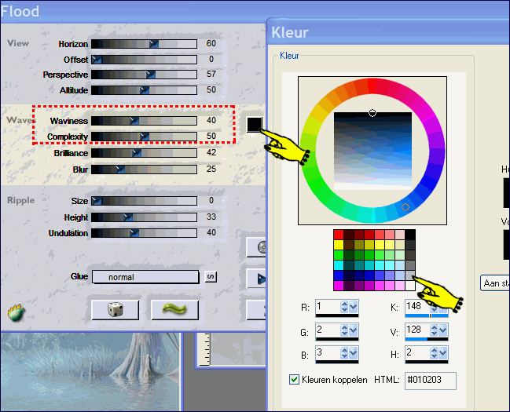Click the Complexity slider track
The width and height of the screenshot is (510, 412).
144,137
